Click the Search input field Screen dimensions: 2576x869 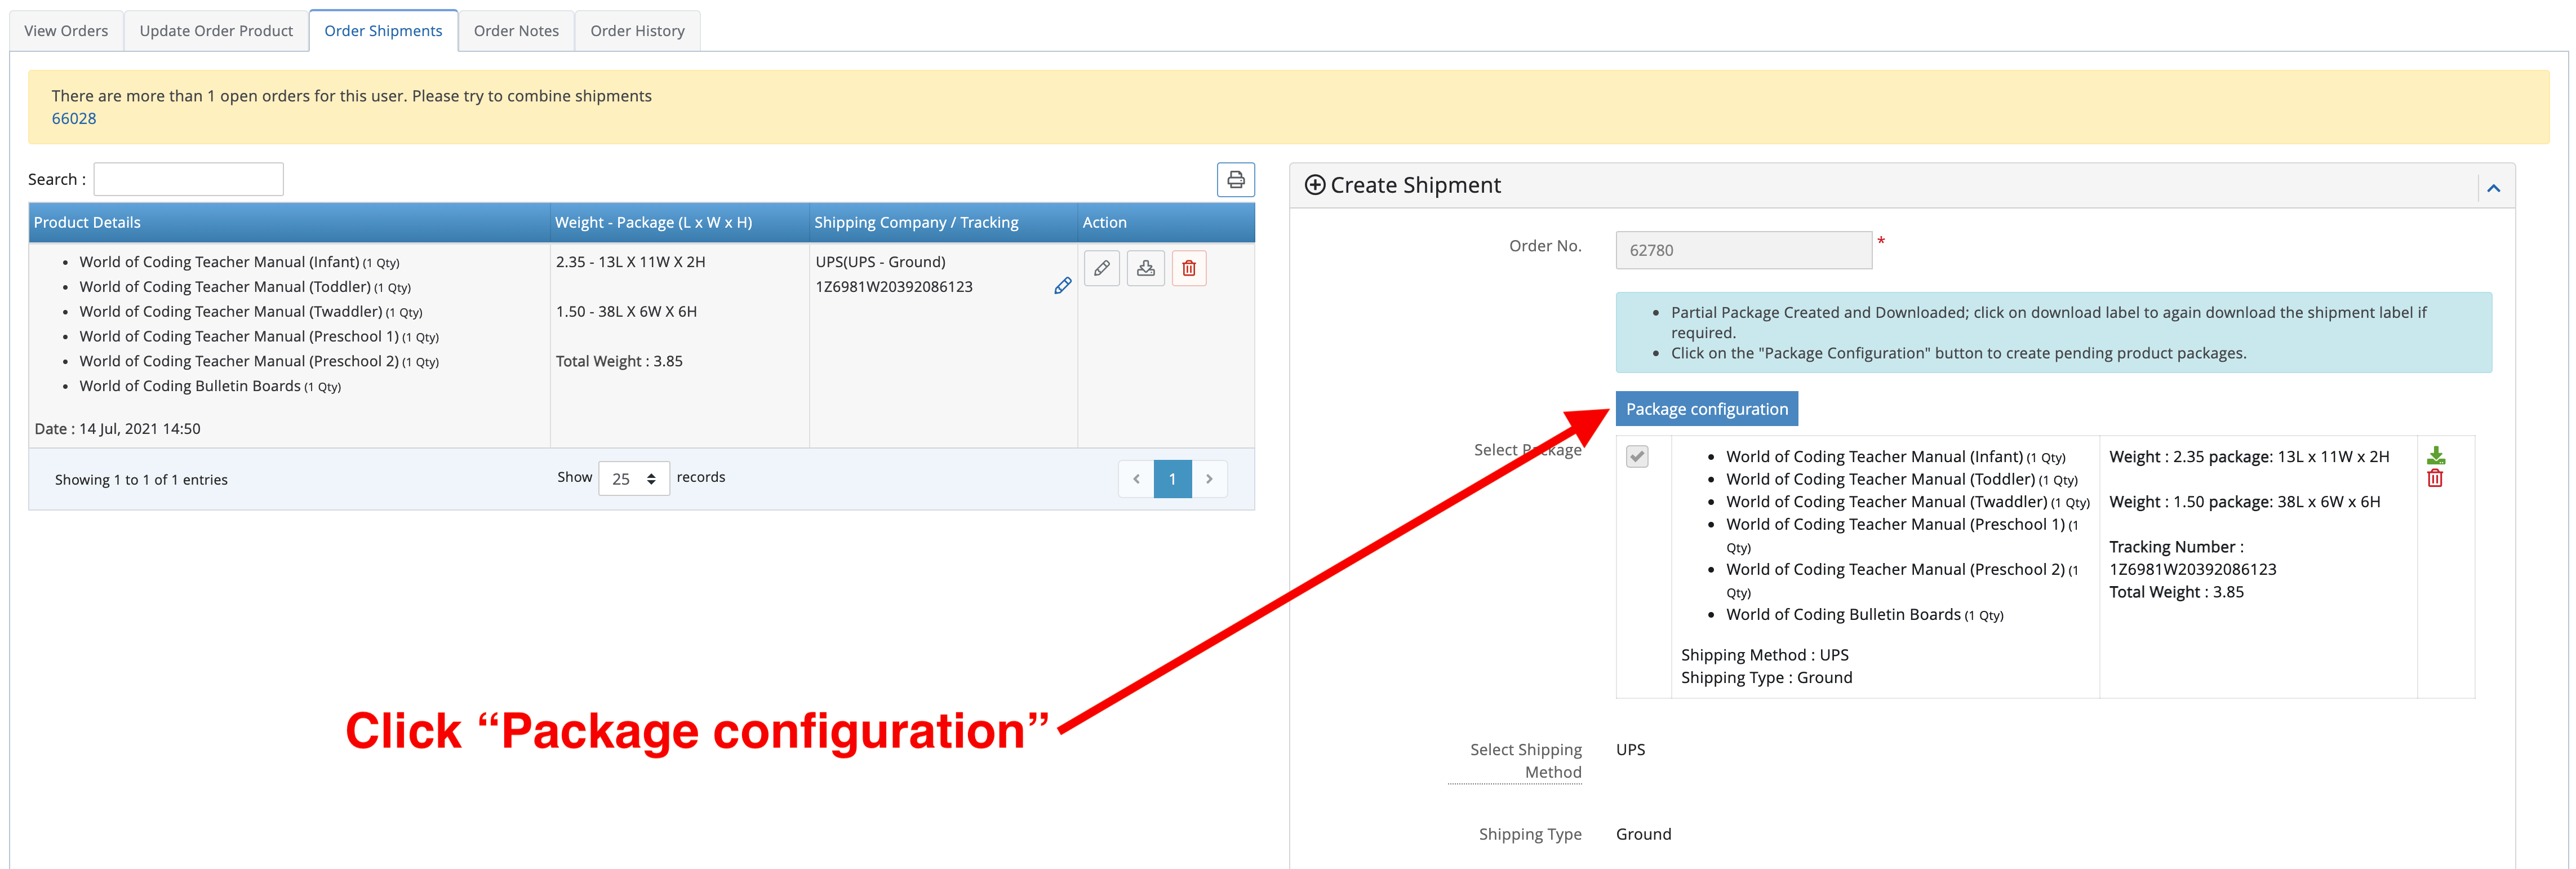(x=189, y=179)
